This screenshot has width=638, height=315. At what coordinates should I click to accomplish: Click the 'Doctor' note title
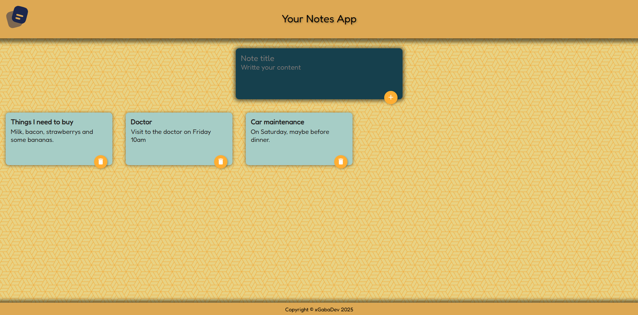point(141,122)
